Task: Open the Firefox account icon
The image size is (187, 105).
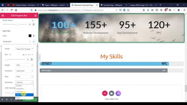Action: (161, 10)
